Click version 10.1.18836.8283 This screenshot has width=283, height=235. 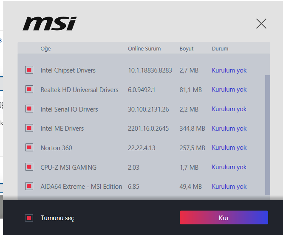click(x=150, y=70)
